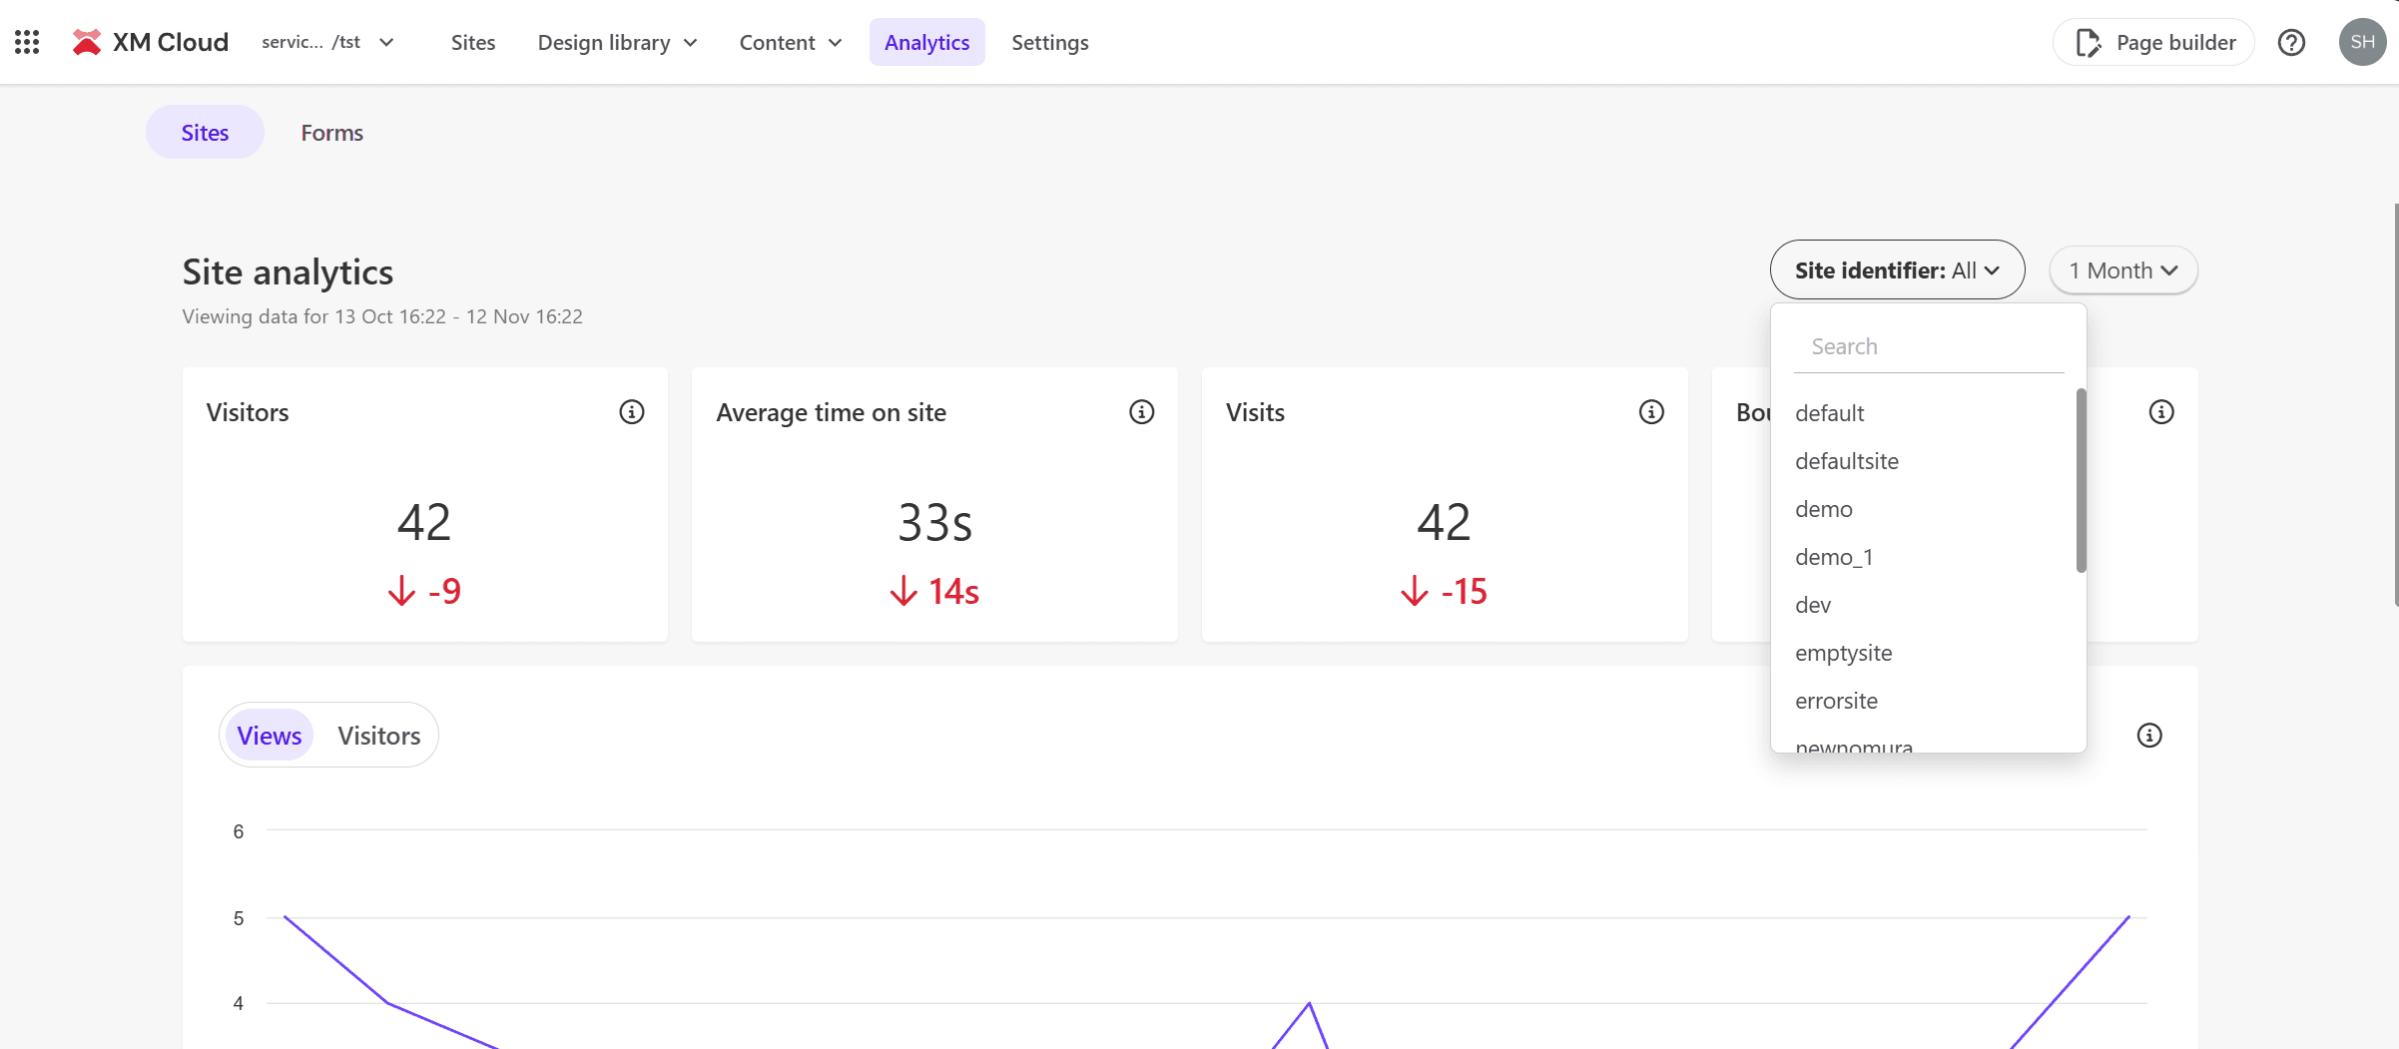Show info for Visitors card
Viewport: 2399px width, 1049px height.
click(631, 412)
